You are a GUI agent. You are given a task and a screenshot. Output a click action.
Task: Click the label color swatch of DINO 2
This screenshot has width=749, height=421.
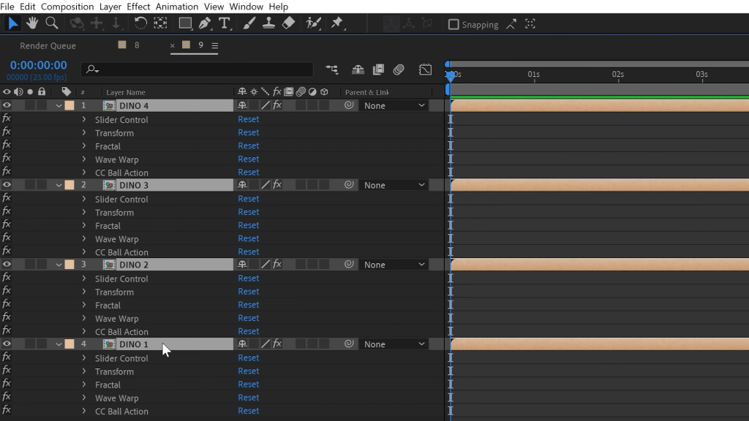(69, 265)
